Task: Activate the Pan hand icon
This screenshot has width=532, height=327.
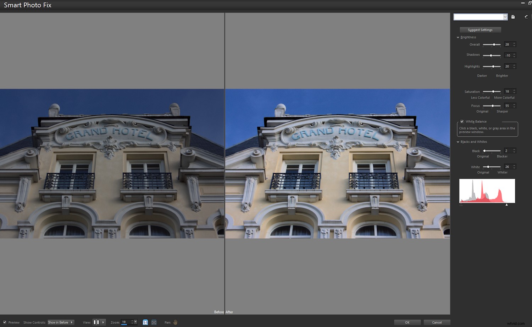Action: [175, 322]
